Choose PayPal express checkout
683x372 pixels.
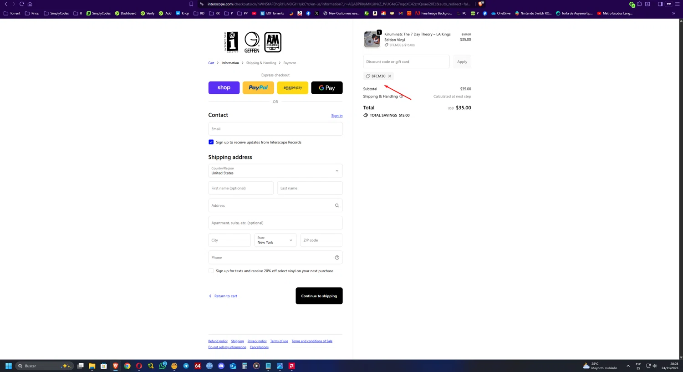[x=258, y=87]
